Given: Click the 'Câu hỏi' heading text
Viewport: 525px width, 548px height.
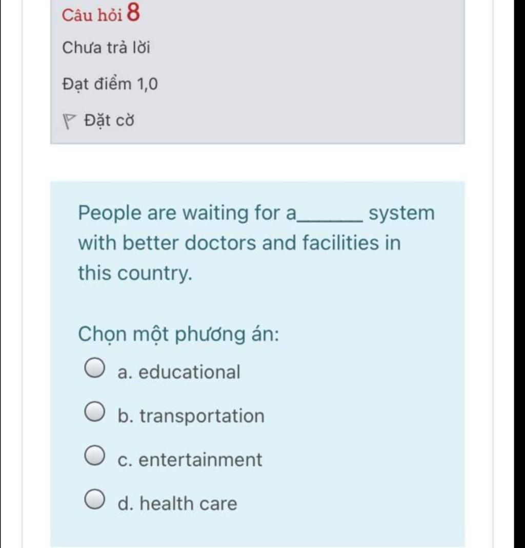Looking at the screenshot, I should pos(92,15).
